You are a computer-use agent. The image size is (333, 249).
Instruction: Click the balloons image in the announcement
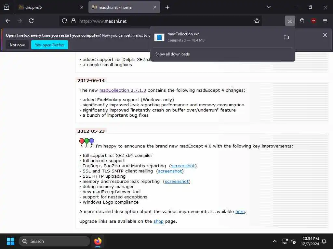[87, 143]
